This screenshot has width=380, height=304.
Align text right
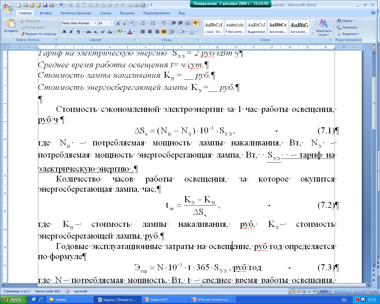coord(157,32)
